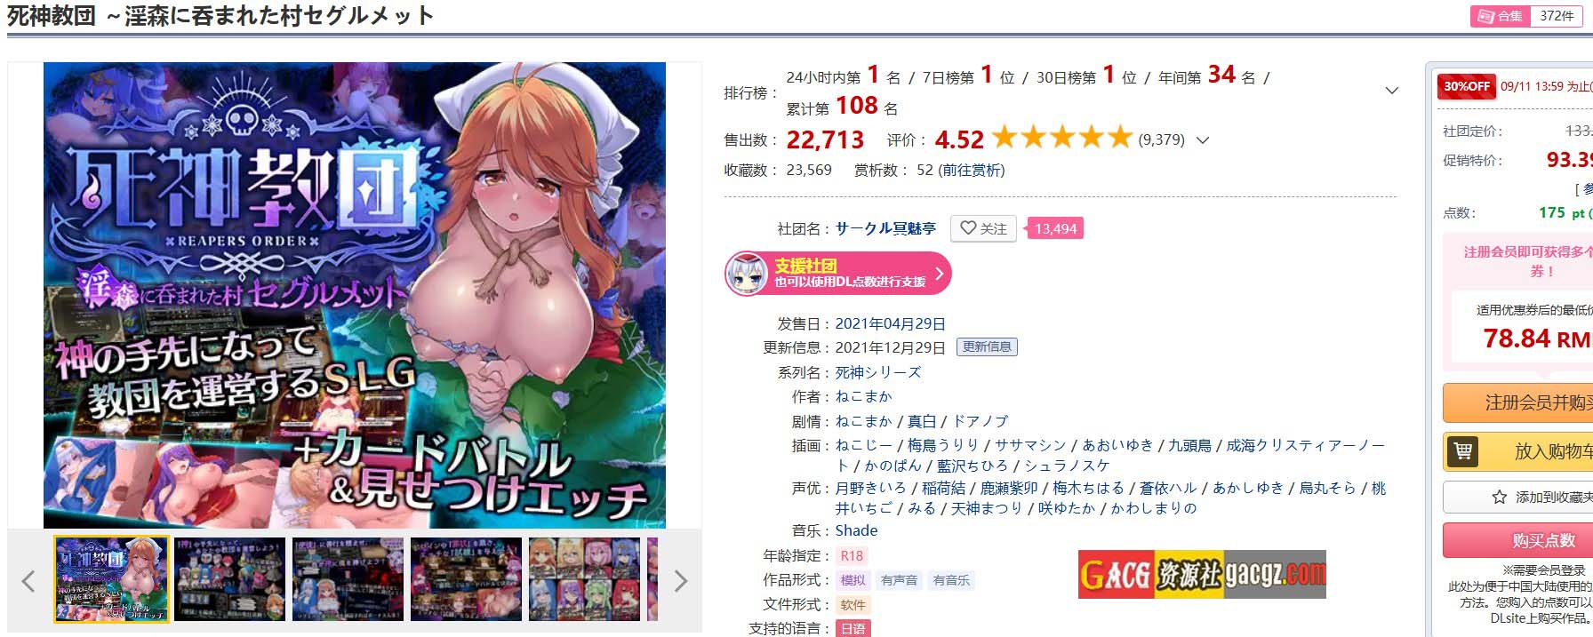Click the 注册会员并购买 button
This screenshot has width=1593, height=637.
[1517, 403]
